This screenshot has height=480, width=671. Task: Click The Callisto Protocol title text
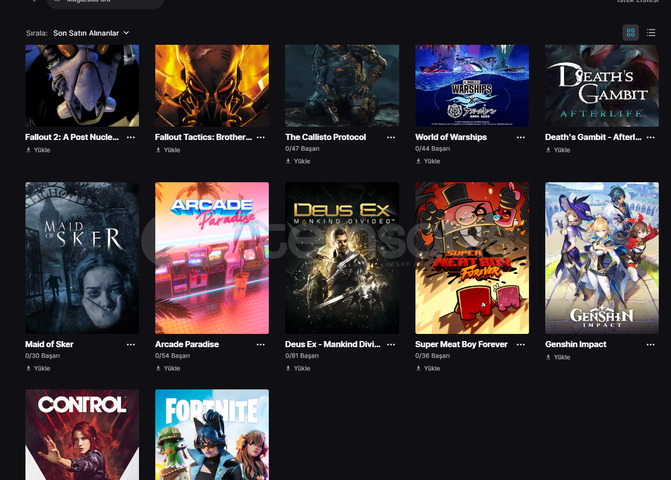coord(325,137)
